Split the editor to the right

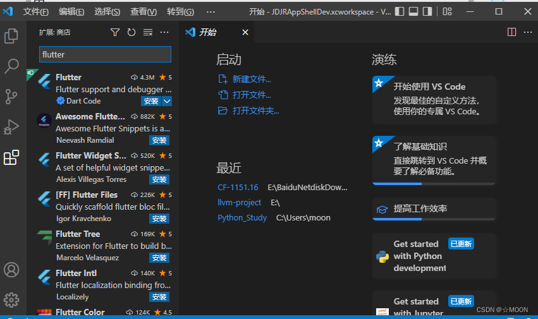click(x=511, y=32)
